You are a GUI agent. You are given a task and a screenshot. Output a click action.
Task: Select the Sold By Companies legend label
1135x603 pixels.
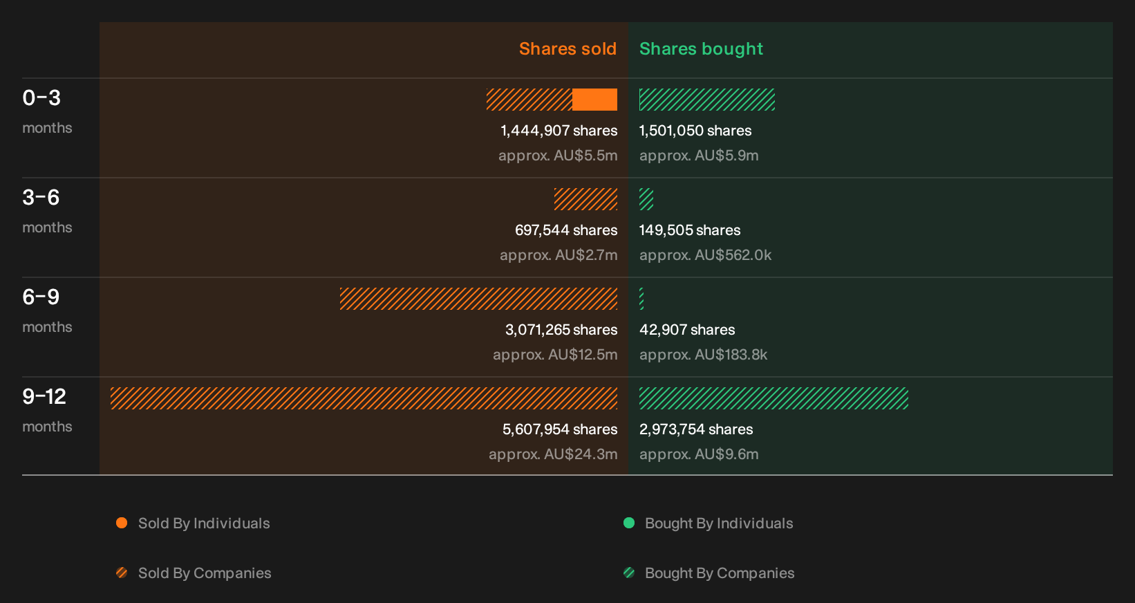[205, 573]
